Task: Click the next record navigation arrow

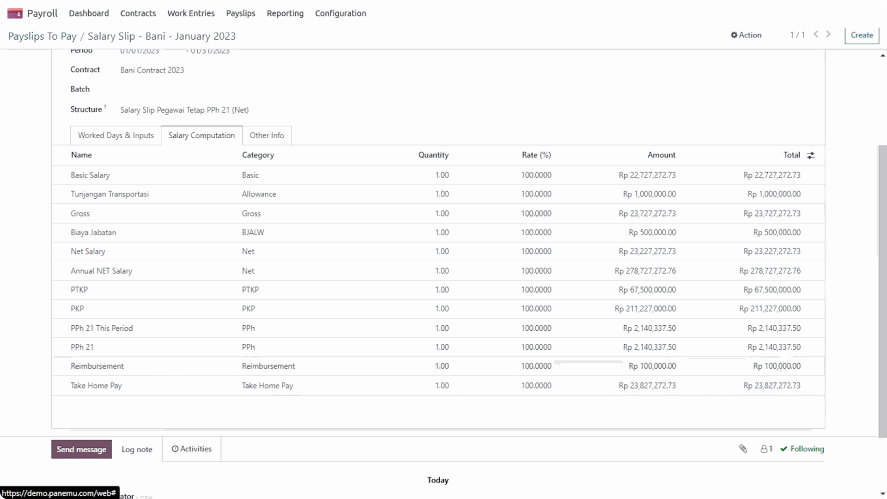Action: pos(828,34)
